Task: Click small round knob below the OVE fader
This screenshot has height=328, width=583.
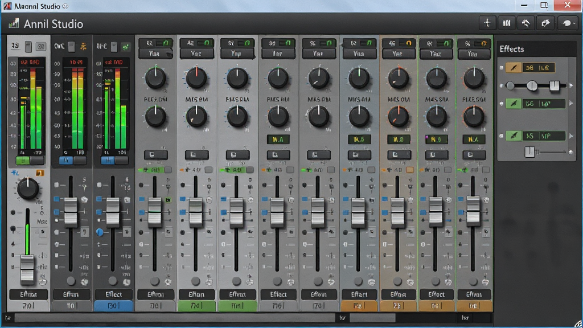Action: [x=71, y=281]
